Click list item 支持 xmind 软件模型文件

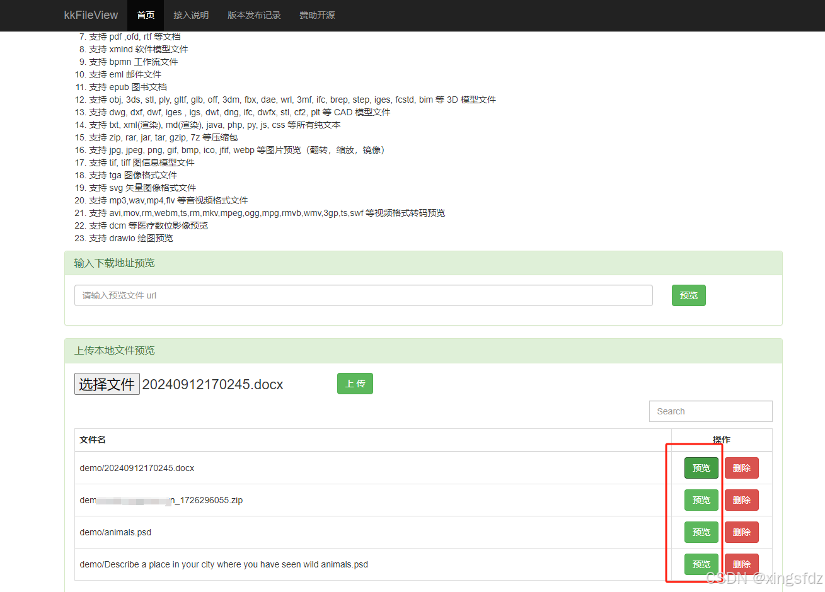tap(138, 49)
